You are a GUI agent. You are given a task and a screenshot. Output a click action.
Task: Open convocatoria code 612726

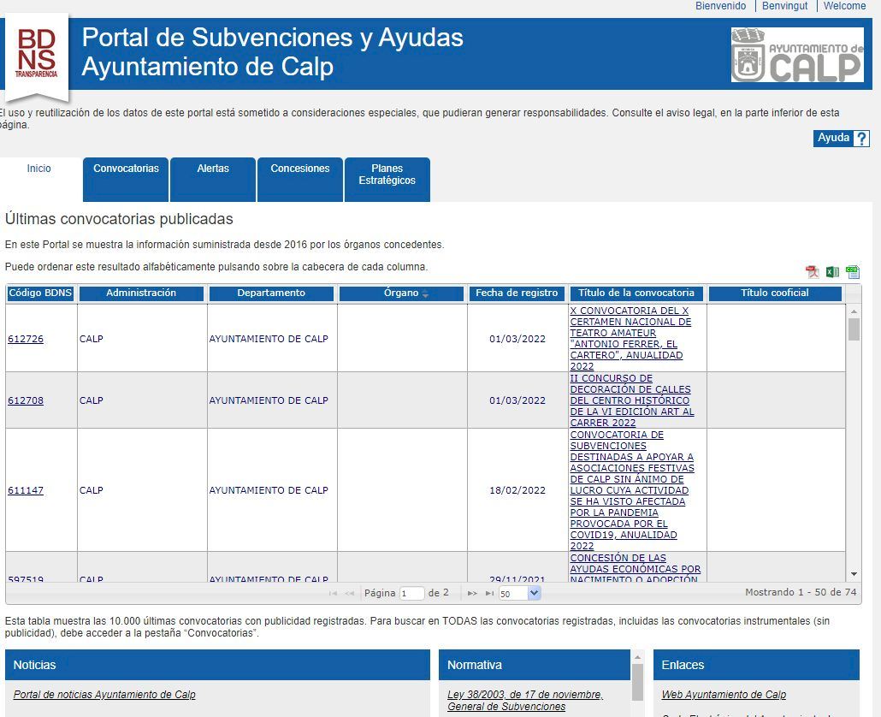pos(26,339)
